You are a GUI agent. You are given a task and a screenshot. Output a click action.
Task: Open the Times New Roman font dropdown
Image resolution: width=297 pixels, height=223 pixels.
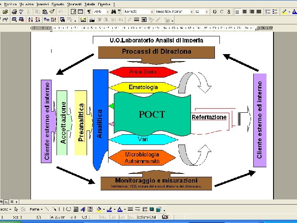pyautogui.click(x=191, y=12)
